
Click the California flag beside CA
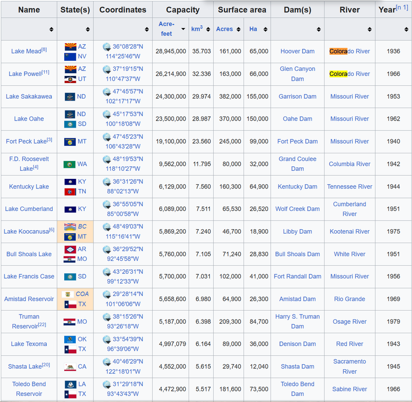tap(70, 367)
